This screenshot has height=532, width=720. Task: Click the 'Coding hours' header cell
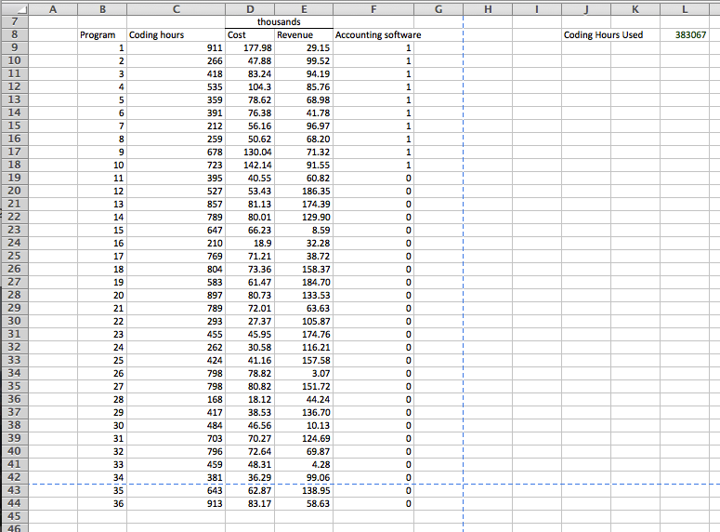click(x=176, y=35)
